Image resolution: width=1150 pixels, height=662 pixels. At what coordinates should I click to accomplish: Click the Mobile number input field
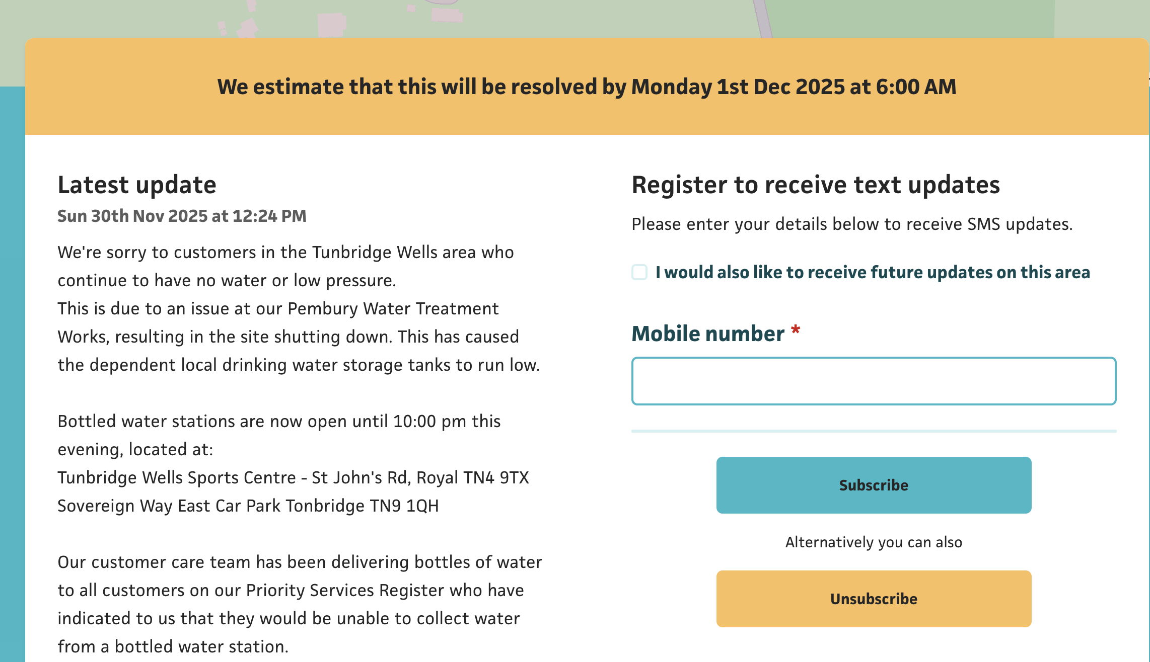pyautogui.click(x=874, y=381)
